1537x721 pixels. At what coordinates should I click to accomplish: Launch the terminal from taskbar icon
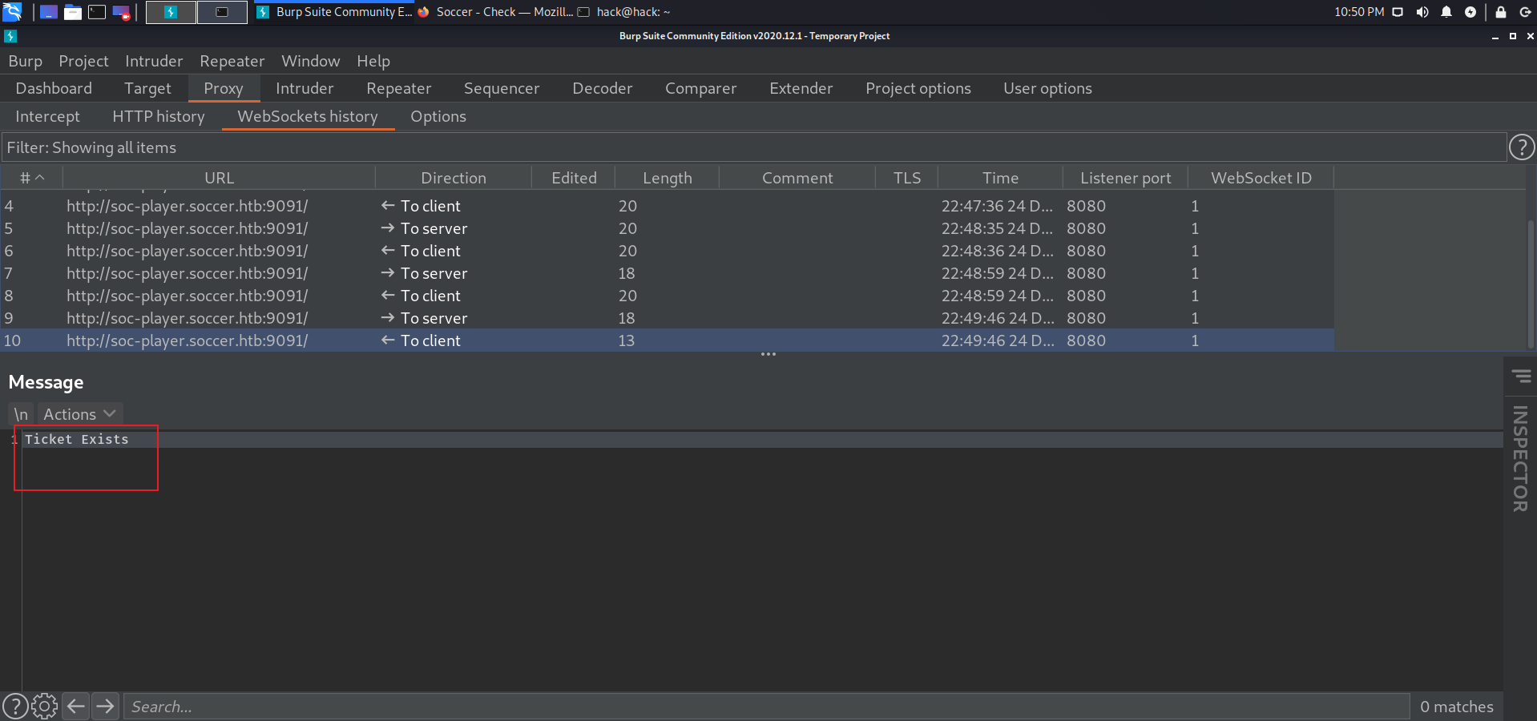pos(97,12)
